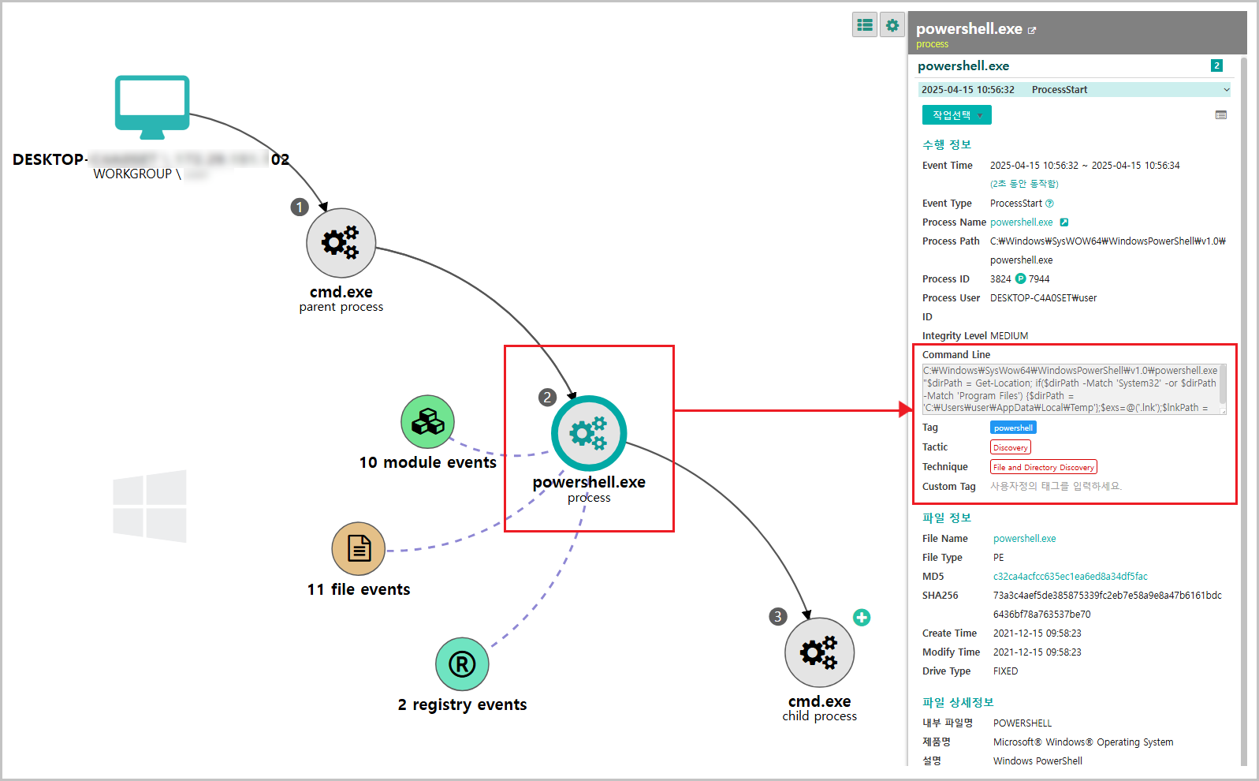
Task: Click the 파일 정보 section heading
Action: 947,518
